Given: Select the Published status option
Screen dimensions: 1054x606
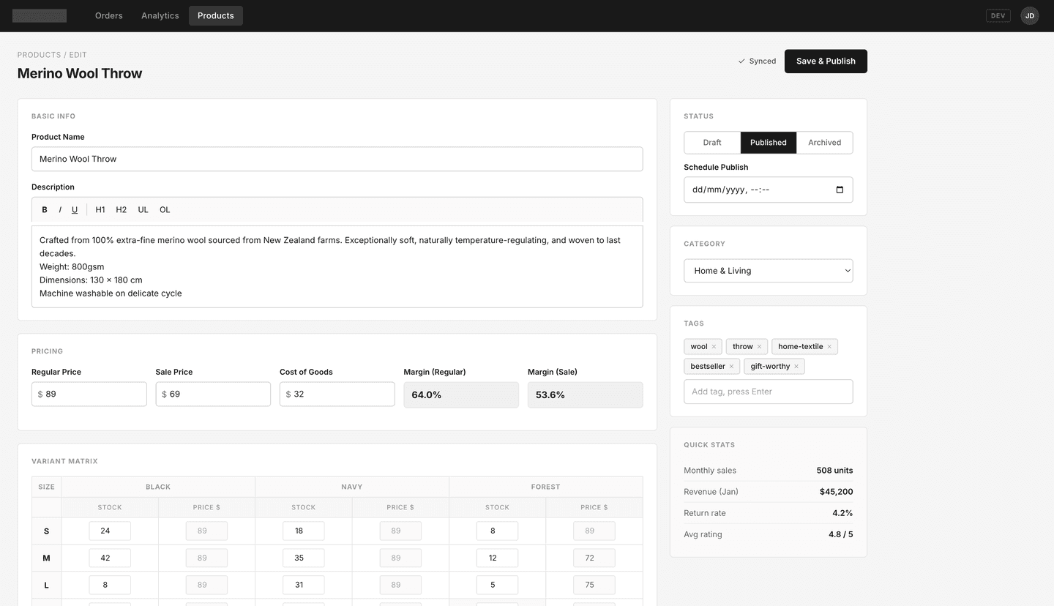Looking at the screenshot, I should pos(768,142).
